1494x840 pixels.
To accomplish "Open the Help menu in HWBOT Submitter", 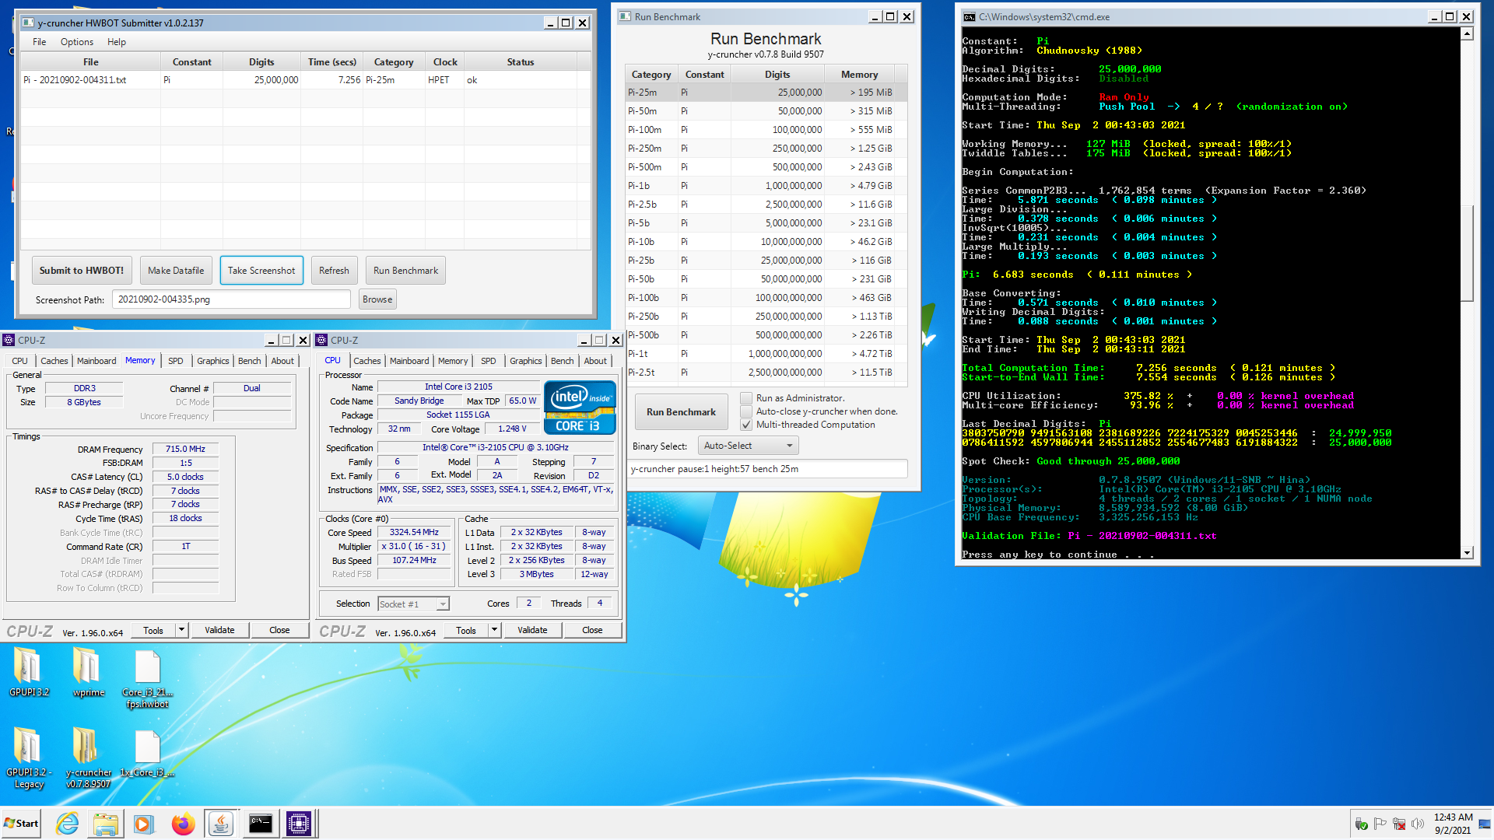I will [x=117, y=42].
